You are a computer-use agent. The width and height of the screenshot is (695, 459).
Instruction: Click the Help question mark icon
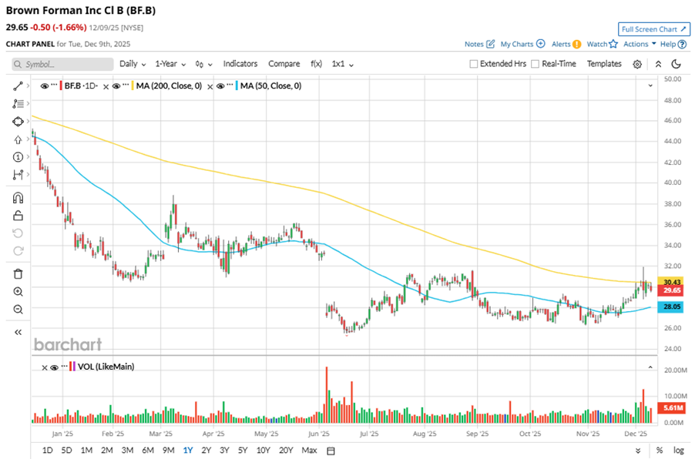(x=682, y=44)
